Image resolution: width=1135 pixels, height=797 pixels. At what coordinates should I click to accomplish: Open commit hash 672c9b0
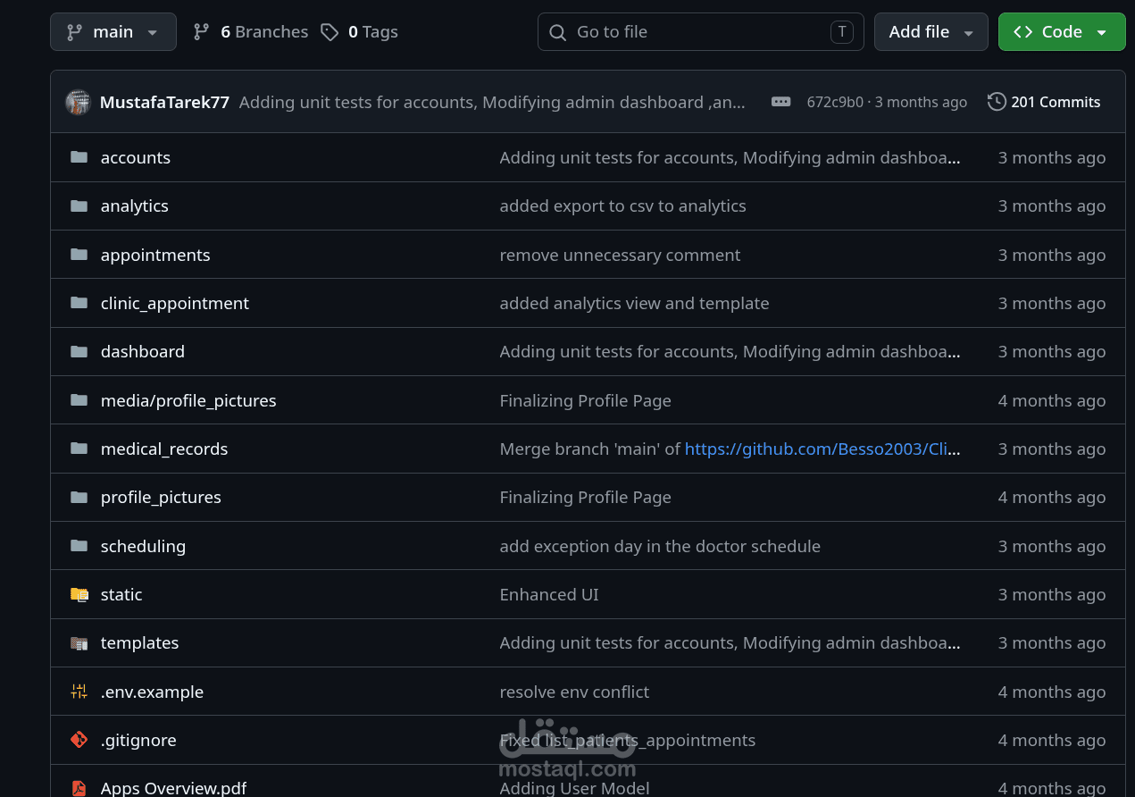click(x=835, y=102)
